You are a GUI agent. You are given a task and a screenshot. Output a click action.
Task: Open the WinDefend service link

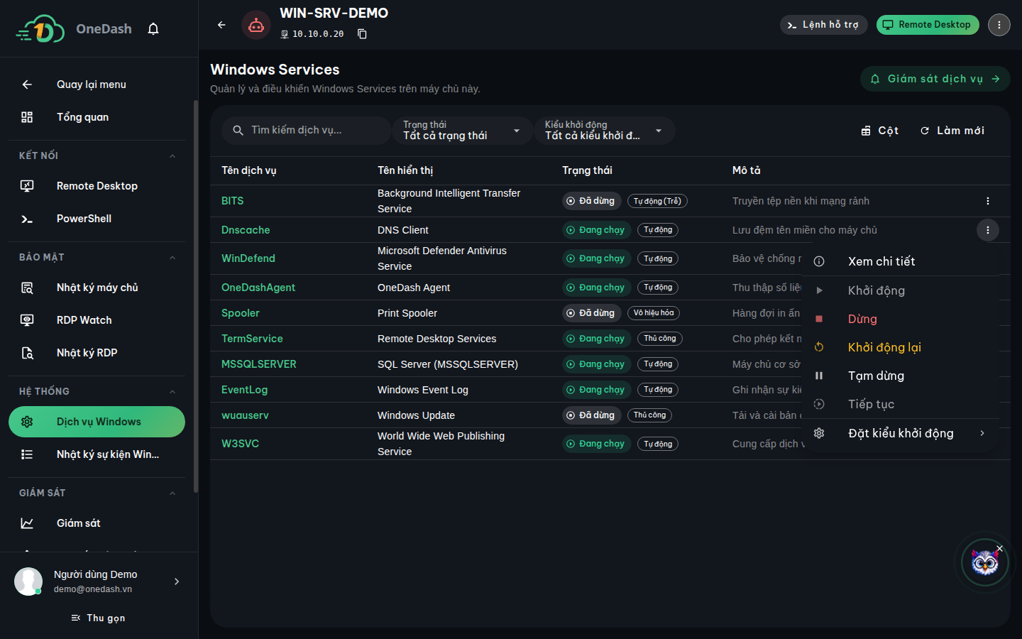(x=248, y=258)
